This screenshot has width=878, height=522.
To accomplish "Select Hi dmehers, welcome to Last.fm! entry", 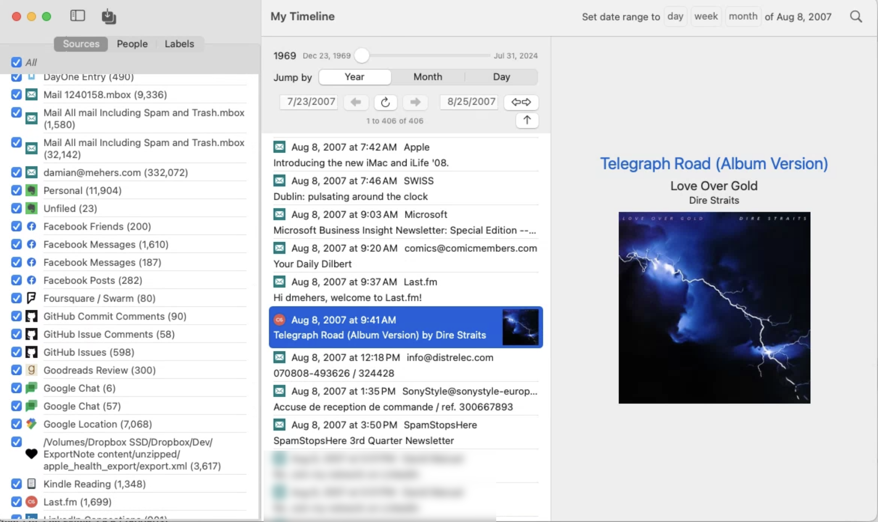I will tap(406, 290).
